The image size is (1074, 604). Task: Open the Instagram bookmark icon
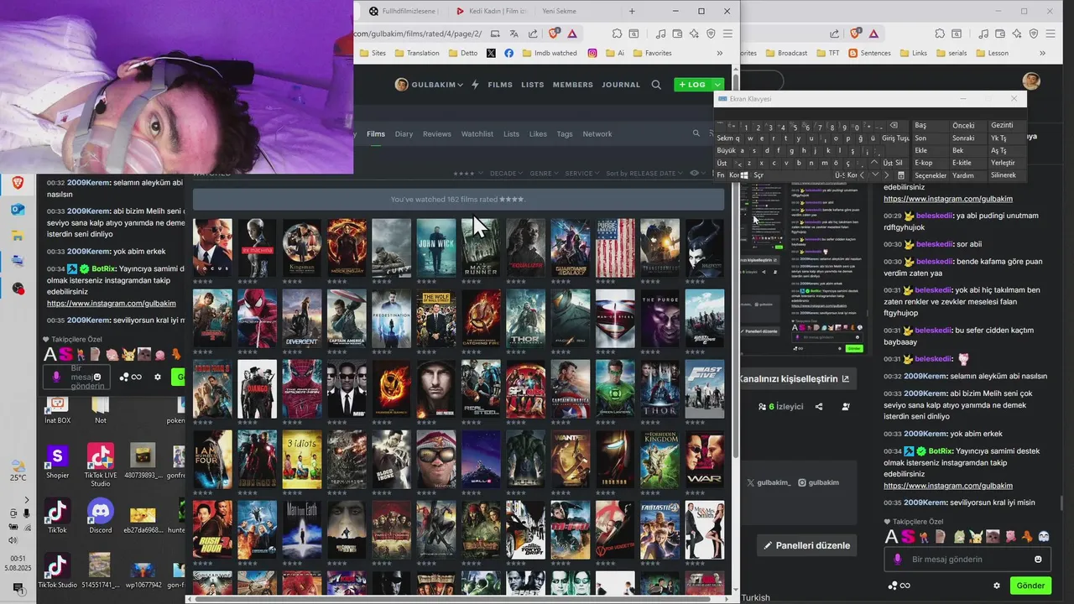(x=592, y=53)
